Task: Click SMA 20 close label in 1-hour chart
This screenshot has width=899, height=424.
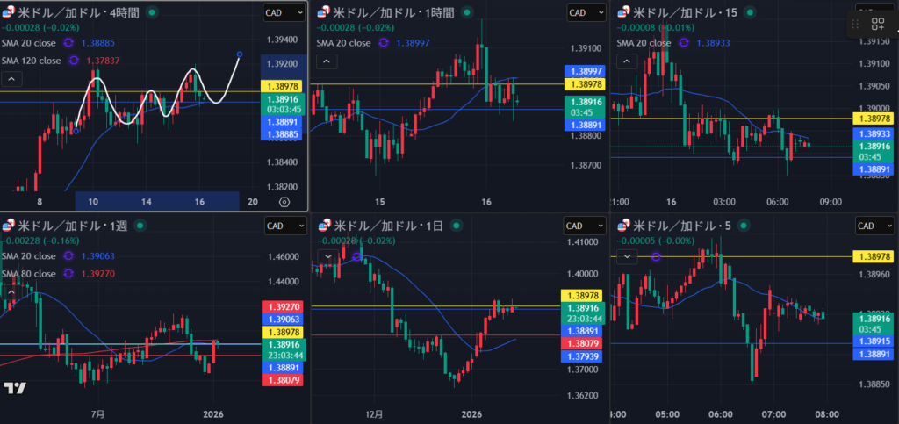Action: pyautogui.click(x=345, y=42)
